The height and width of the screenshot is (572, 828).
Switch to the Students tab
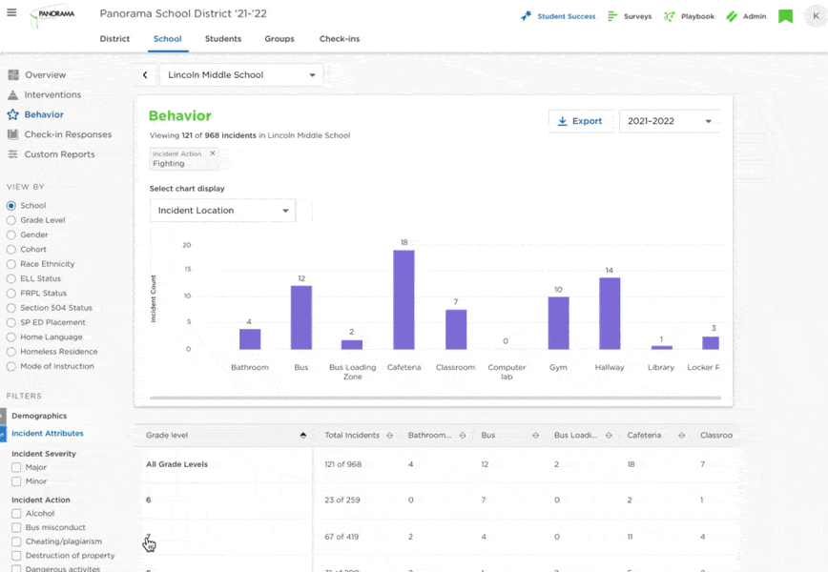[x=222, y=39]
